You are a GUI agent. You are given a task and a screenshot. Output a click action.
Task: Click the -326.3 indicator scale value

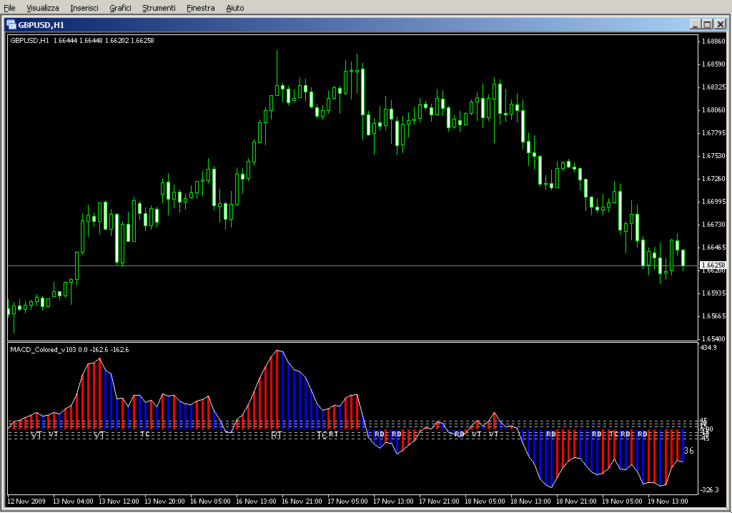[710, 489]
